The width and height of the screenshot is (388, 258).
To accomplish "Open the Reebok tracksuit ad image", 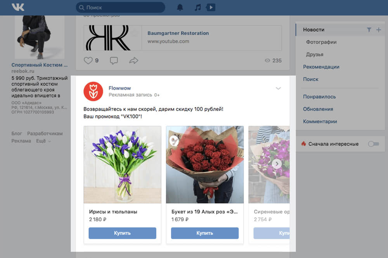I will tap(40, 37).
